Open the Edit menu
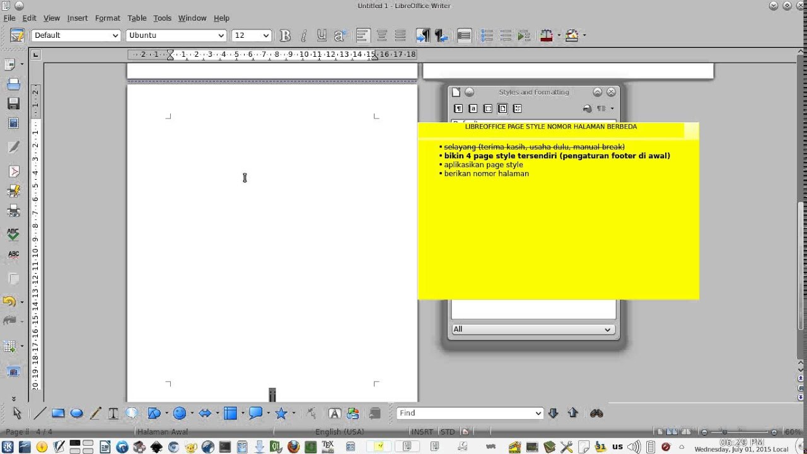Viewport: 807px width, 454px height. [x=29, y=18]
